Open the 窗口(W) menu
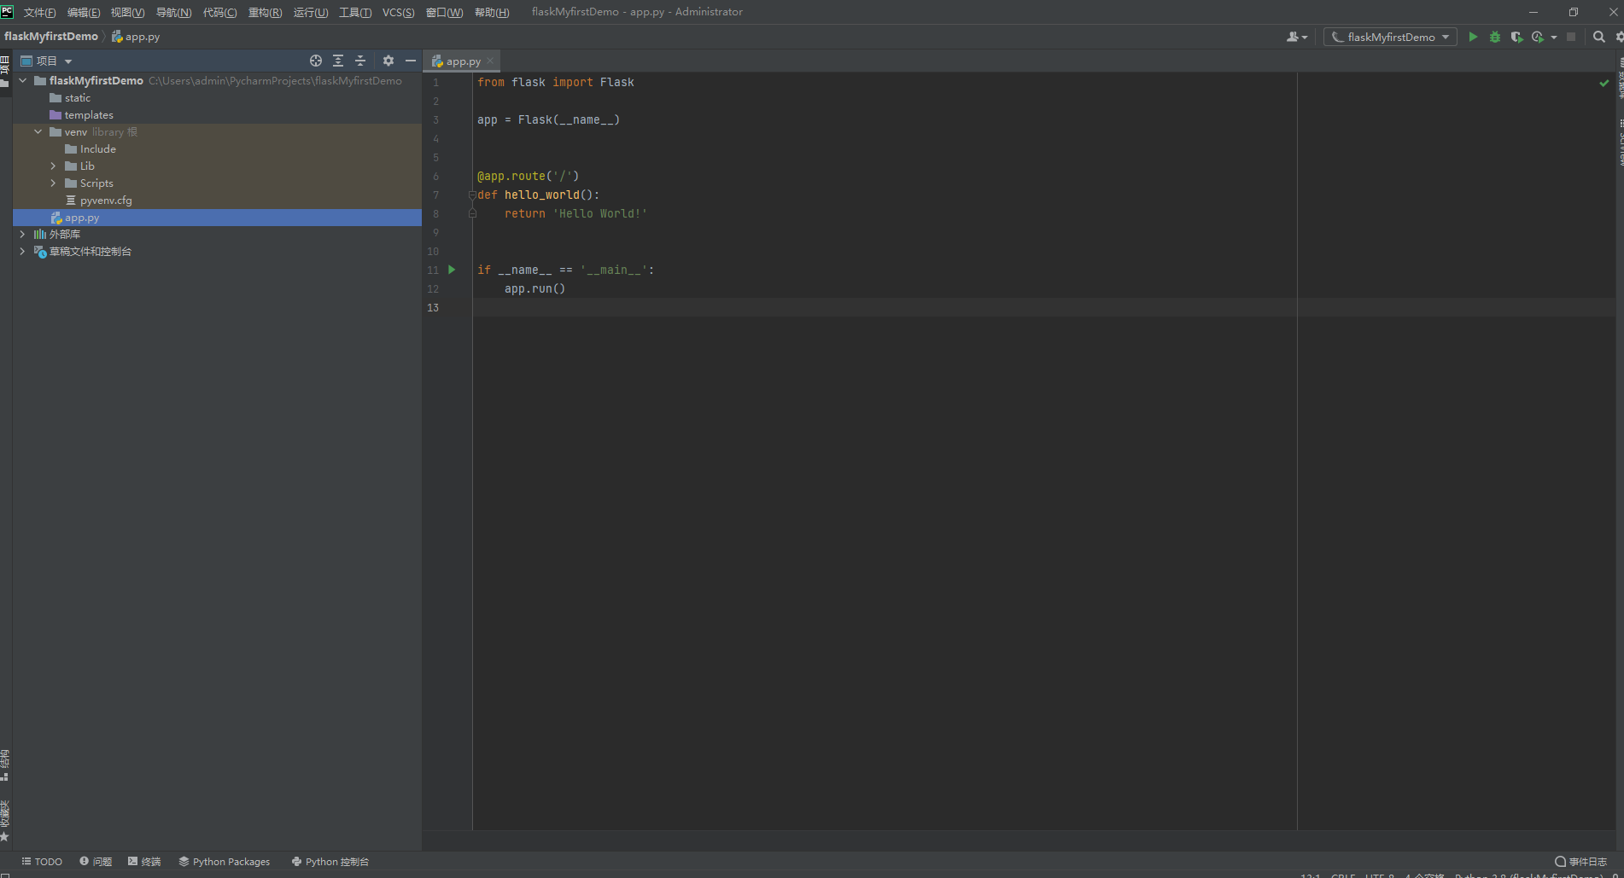Viewport: 1624px width, 878px height. coord(444,12)
